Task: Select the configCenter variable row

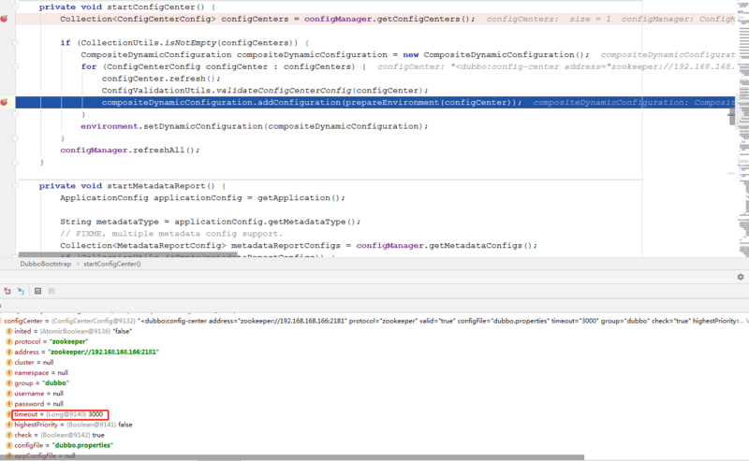Action: coord(374,321)
